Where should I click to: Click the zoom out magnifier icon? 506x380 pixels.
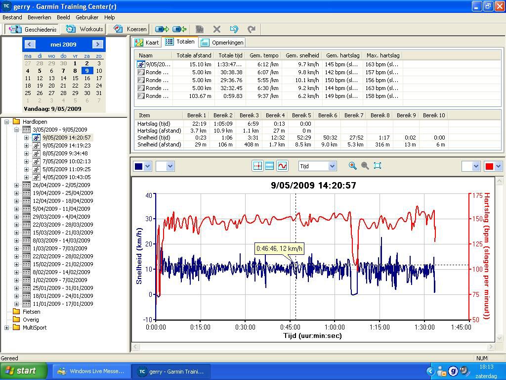coord(365,166)
